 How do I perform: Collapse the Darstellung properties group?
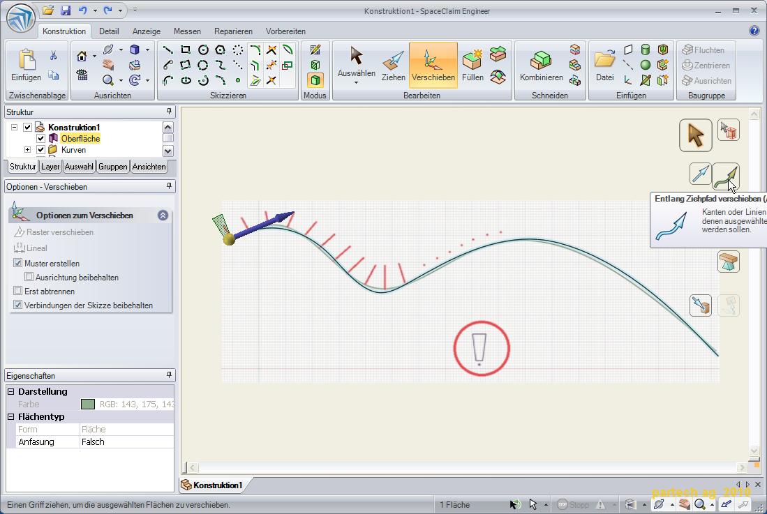pos(10,391)
